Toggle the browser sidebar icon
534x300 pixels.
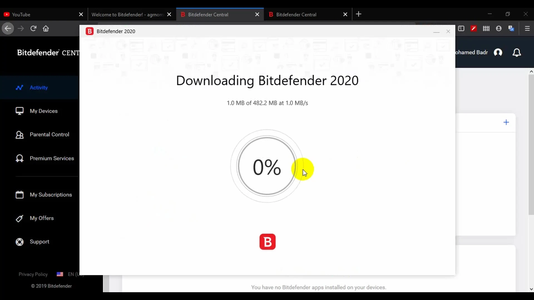pos(461,29)
